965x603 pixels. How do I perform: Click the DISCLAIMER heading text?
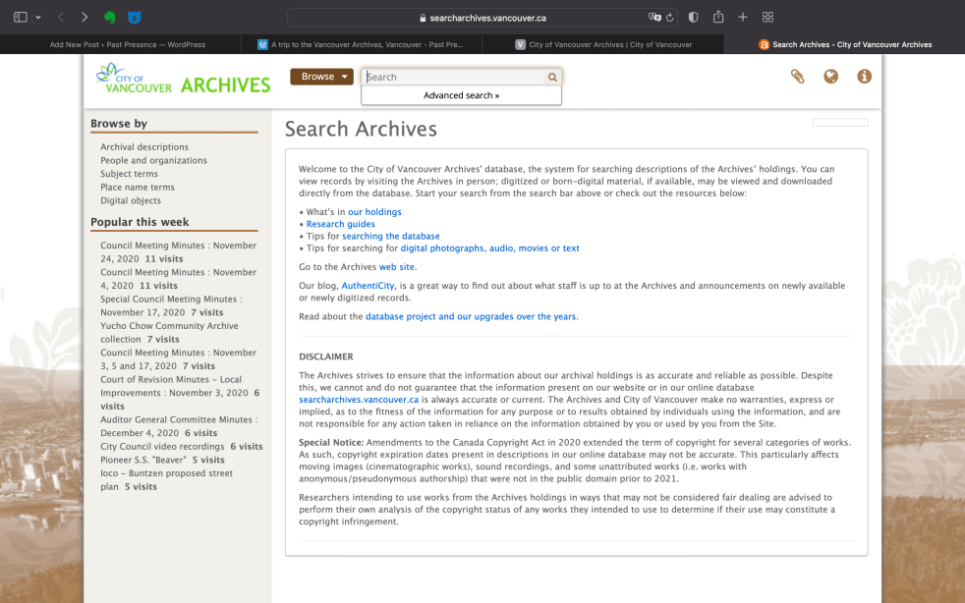(326, 356)
